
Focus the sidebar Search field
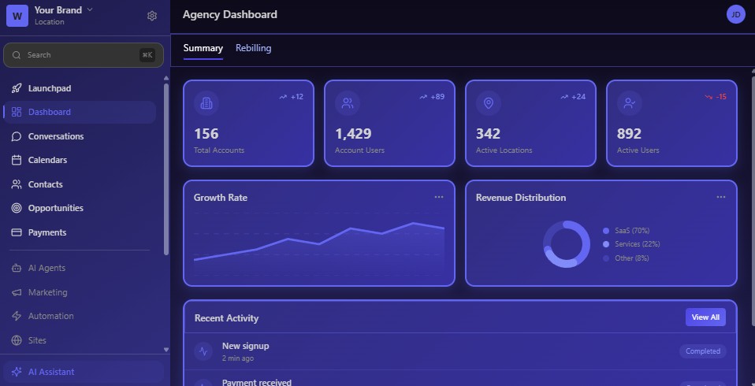tap(84, 55)
